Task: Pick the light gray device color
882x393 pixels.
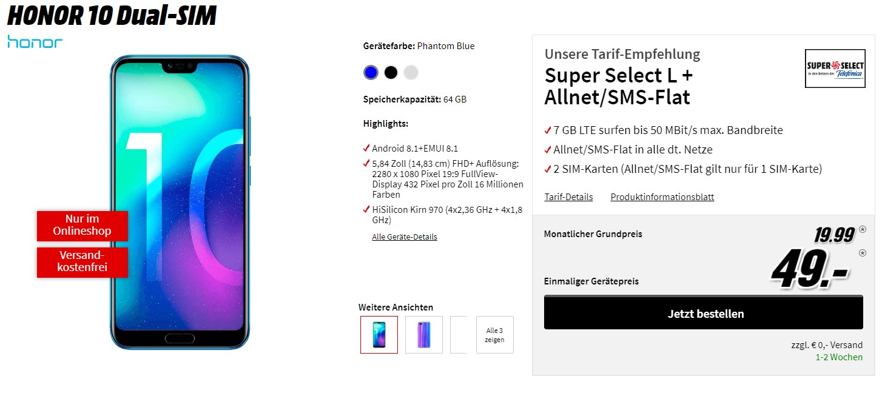Action: [x=411, y=73]
